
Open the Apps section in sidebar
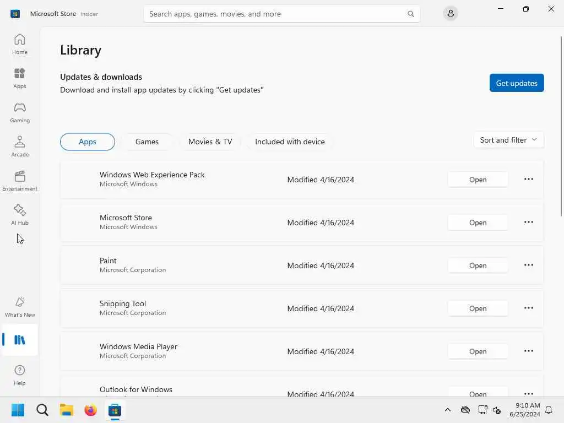(20, 78)
